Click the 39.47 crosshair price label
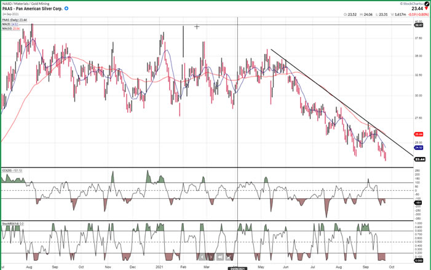This screenshot has height=270, width=431. click(x=419, y=25)
